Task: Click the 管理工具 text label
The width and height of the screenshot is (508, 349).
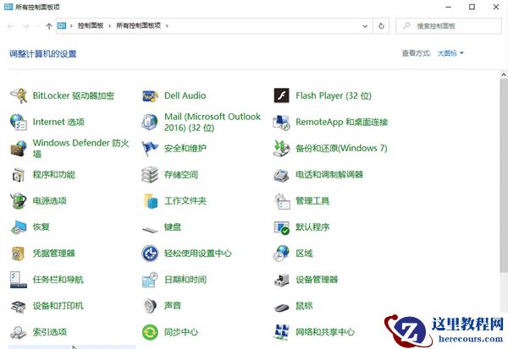Action: [x=312, y=201]
